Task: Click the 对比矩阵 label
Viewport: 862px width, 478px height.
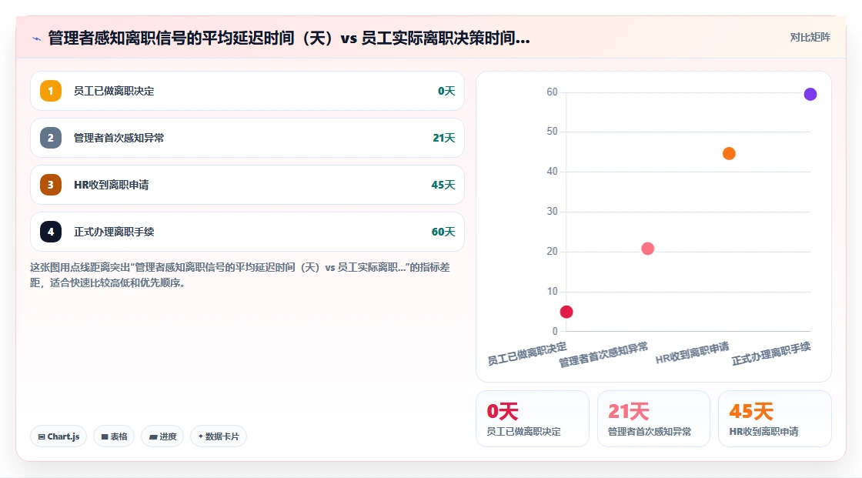Action: click(810, 38)
